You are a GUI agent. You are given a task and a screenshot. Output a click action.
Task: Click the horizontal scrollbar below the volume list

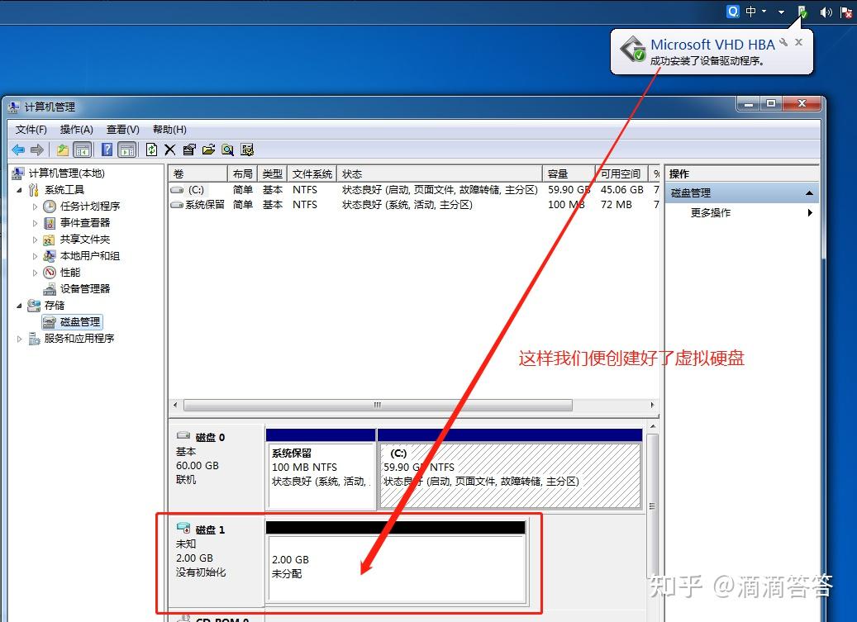click(376, 405)
